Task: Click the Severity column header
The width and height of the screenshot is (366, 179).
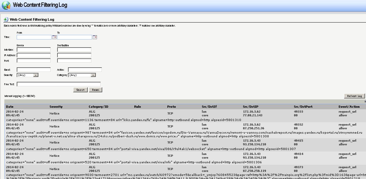Action: point(56,107)
